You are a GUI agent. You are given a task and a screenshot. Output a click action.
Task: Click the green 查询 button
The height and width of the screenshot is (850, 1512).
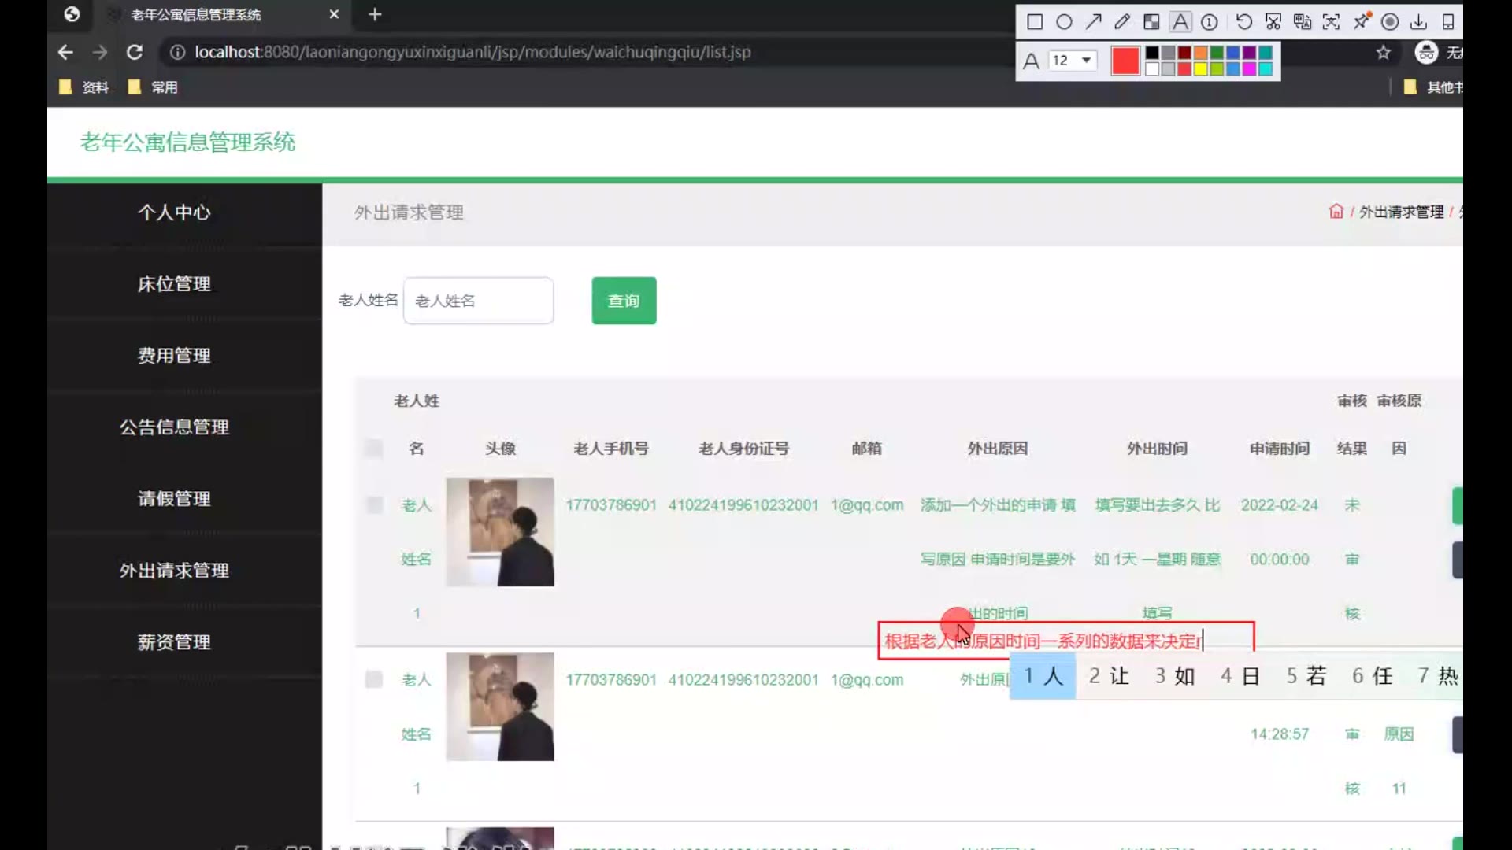(624, 301)
